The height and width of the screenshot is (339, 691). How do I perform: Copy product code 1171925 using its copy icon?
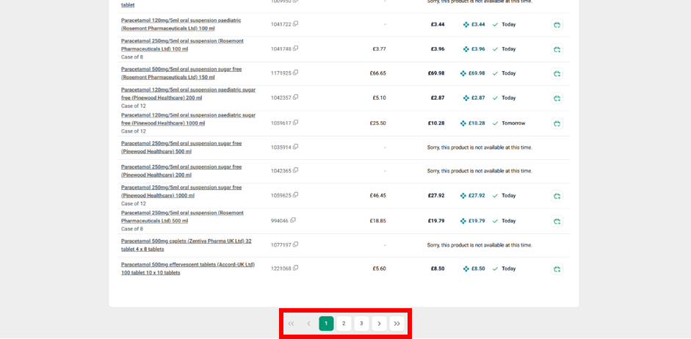[x=295, y=73]
